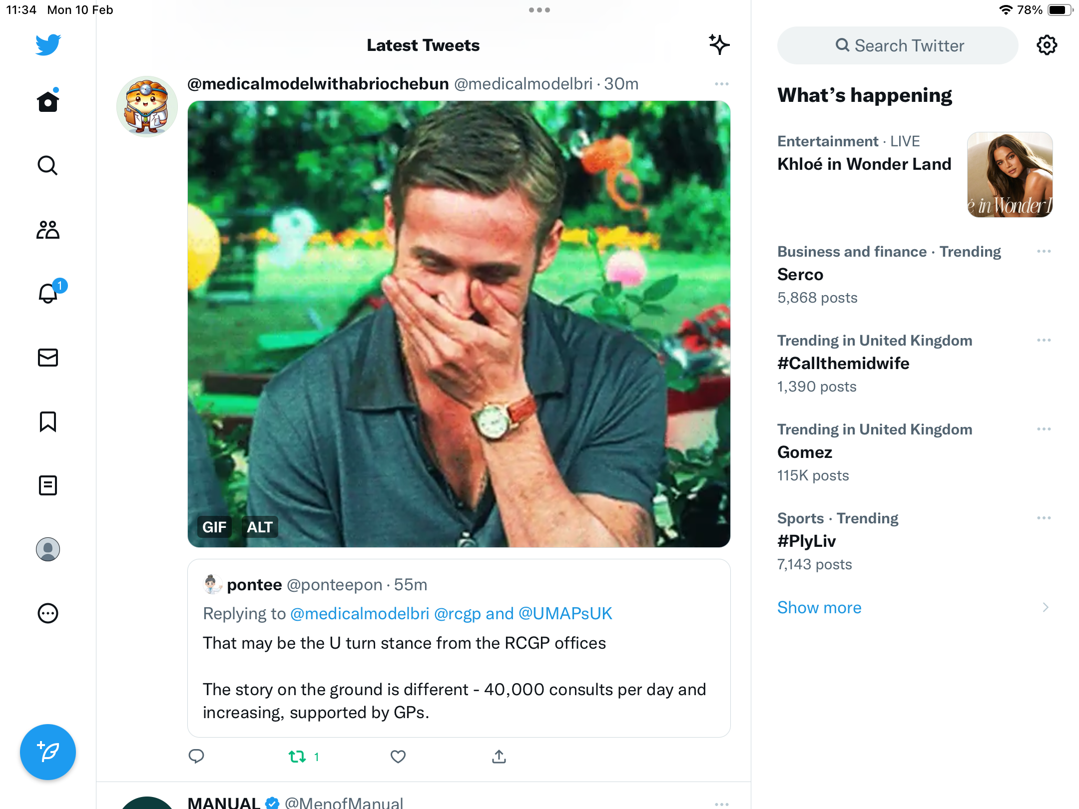View medicalmodelwithabriochebun profile avatar

pyautogui.click(x=147, y=106)
